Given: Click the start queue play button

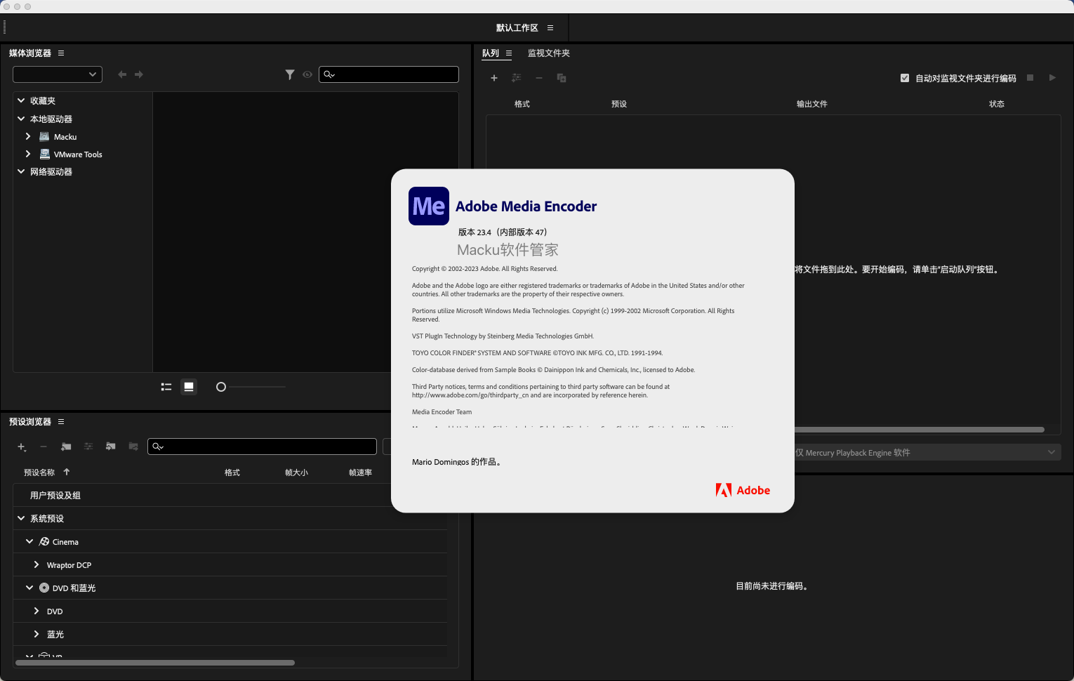Looking at the screenshot, I should point(1052,78).
